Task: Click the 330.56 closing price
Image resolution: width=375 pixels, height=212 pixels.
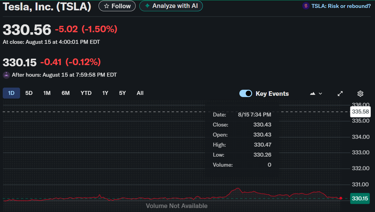Action: coord(27,30)
